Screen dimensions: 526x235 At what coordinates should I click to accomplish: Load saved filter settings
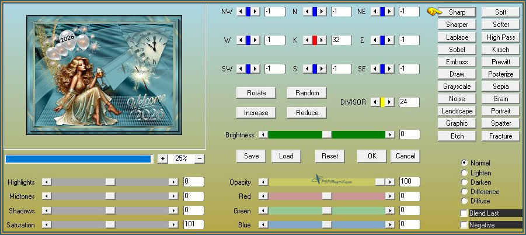[286, 156]
